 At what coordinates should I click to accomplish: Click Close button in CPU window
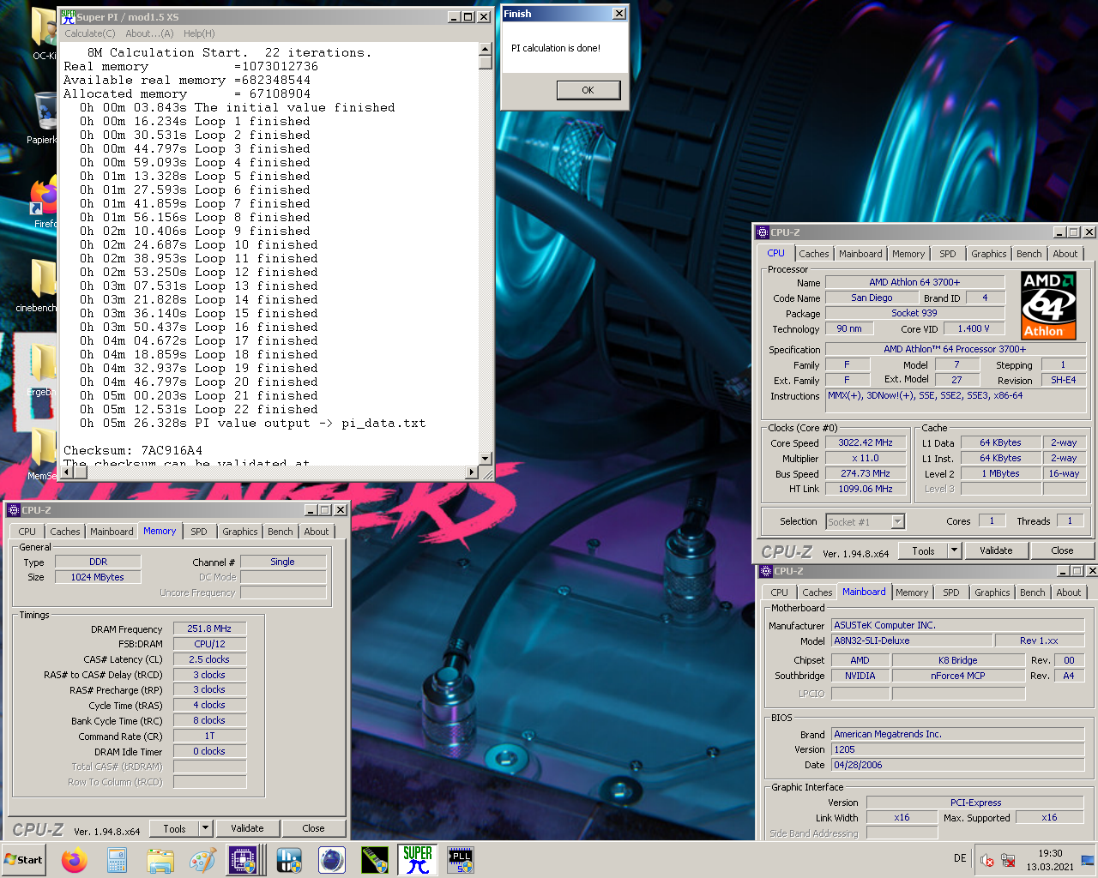pyautogui.click(x=1062, y=550)
